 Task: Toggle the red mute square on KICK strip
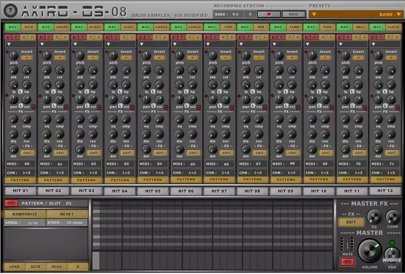[34, 107]
